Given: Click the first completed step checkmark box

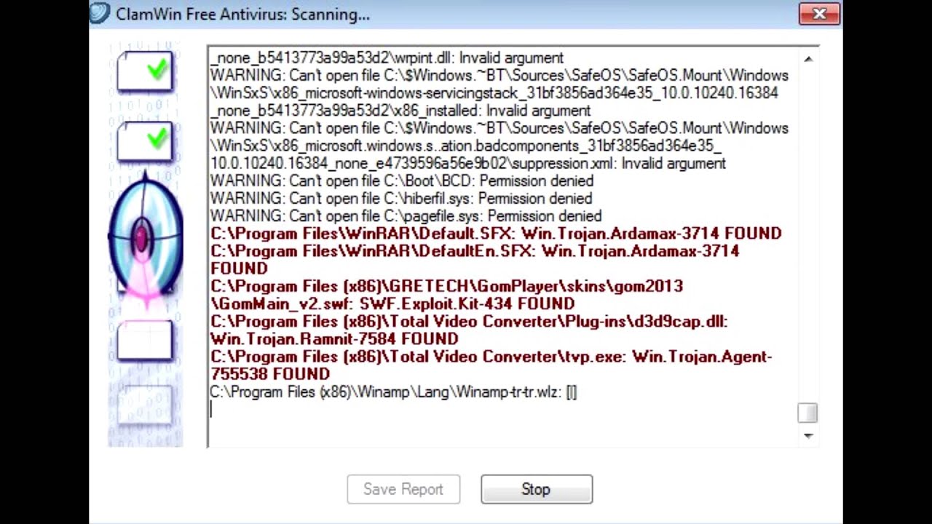Looking at the screenshot, I should (145, 72).
